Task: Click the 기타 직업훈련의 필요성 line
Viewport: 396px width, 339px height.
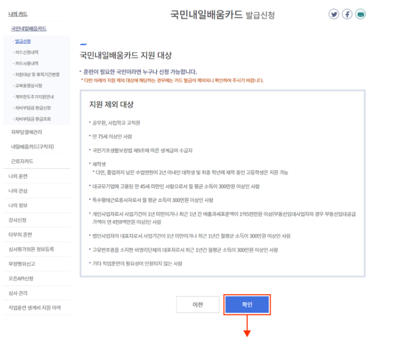Action: click(137, 264)
